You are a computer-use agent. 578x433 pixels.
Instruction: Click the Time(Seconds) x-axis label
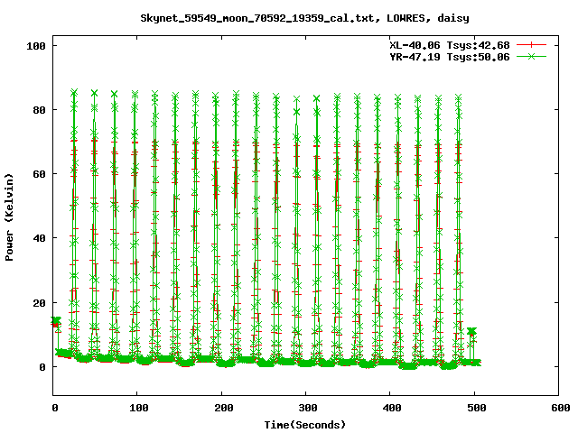click(x=305, y=425)
